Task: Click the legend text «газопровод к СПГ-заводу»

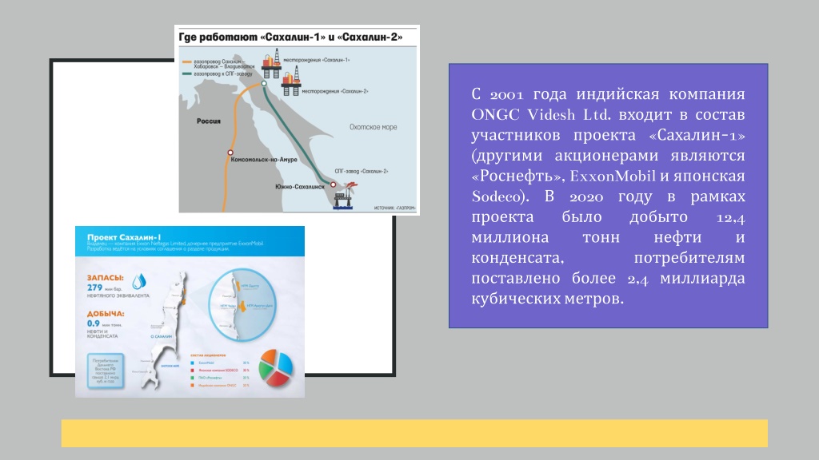Action: 223,74
